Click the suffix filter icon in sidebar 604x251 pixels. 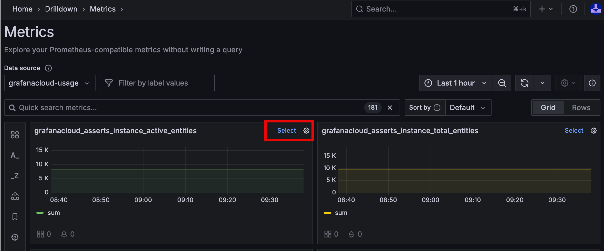15,176
